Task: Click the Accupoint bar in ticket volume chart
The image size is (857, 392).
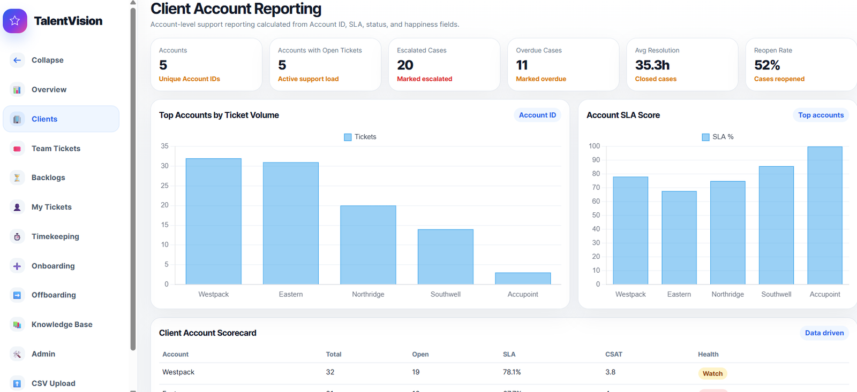Action: click(523, 279)
